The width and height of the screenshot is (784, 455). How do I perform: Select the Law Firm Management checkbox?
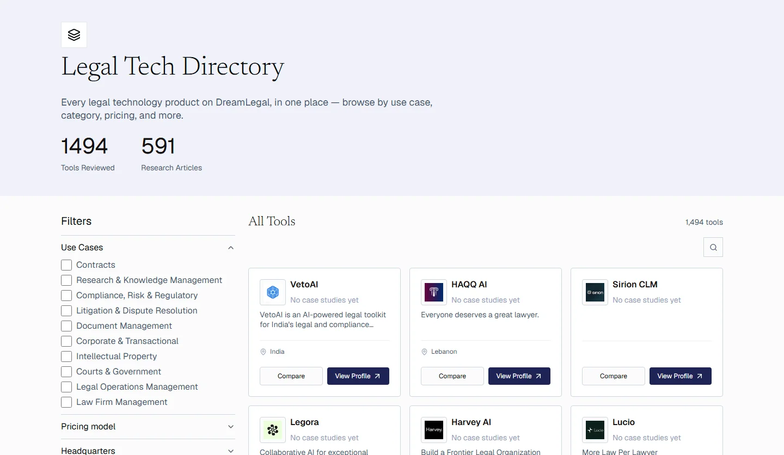(66, 402)
